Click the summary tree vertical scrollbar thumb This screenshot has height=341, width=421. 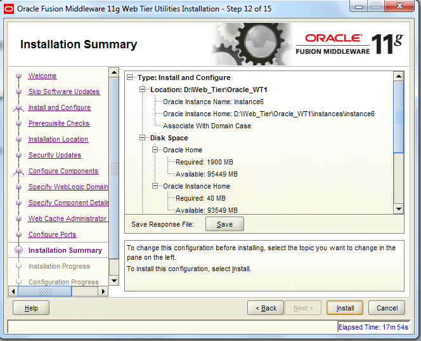[399, 117]
